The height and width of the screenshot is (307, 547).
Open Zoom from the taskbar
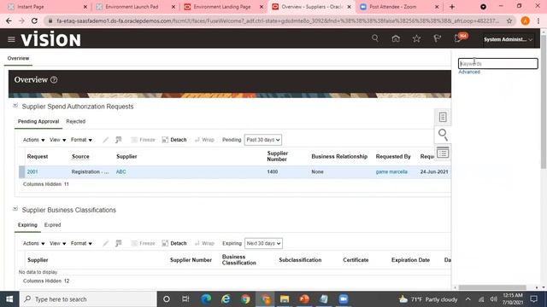pos(344,299)
